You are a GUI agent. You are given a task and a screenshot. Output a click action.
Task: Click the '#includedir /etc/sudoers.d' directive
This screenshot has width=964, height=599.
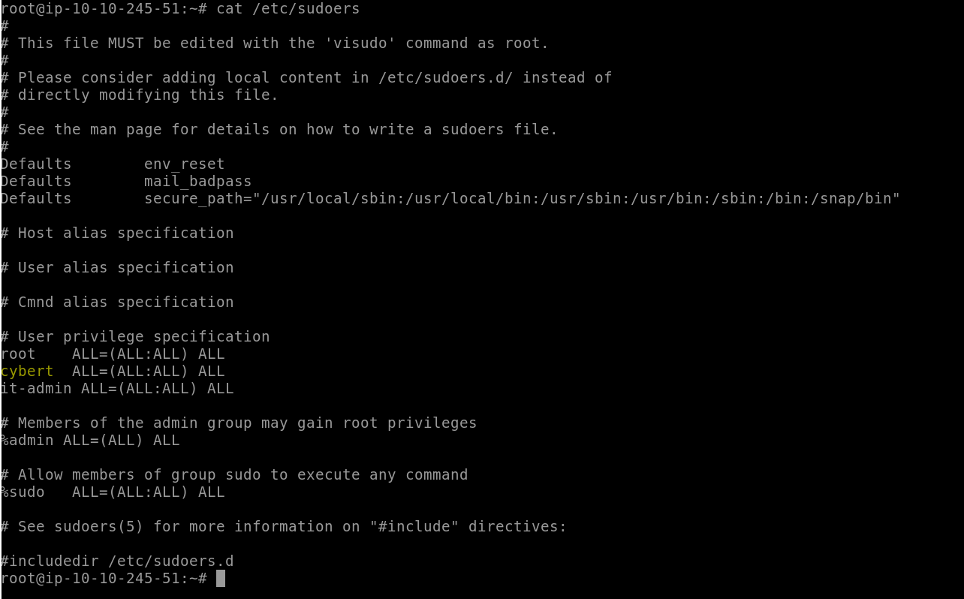point(117,561)
